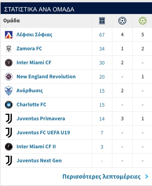Expand details with the blue chevron arrow
Screen dimensions: 152x186
(x=147, y=177)
